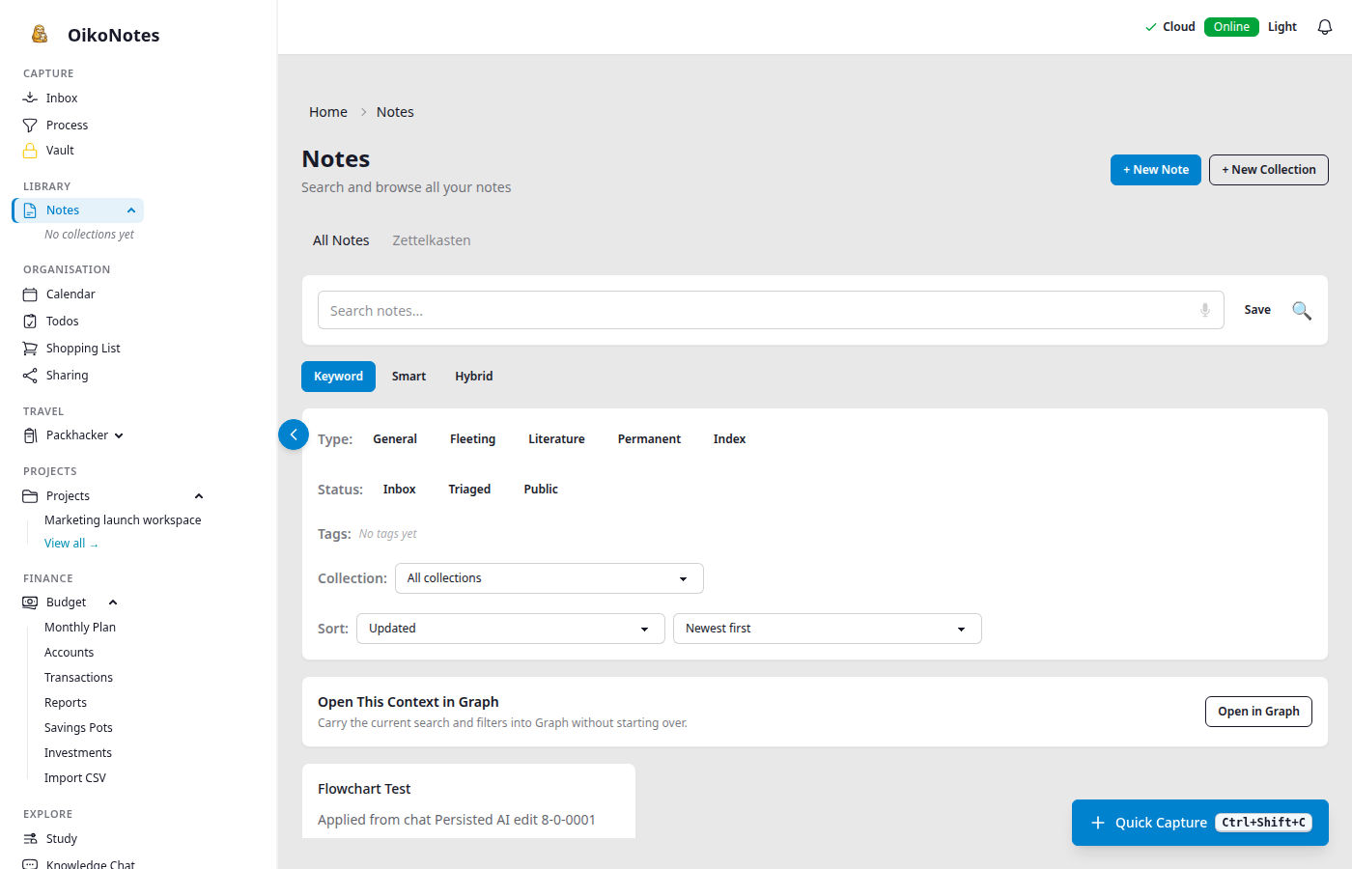Filter by Public status
This screenshot has width=1352, height=869.
541,490
